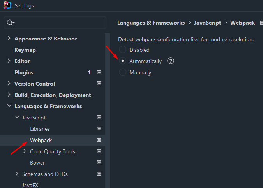Screen dimensions: 263x188
Task: Collapse Languages & Frameworks section
Action: [9, 106]
